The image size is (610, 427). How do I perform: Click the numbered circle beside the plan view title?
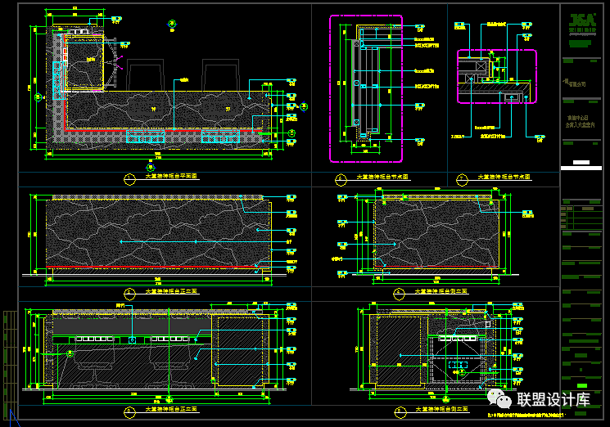pyautogui.click(x=129, y=178)
